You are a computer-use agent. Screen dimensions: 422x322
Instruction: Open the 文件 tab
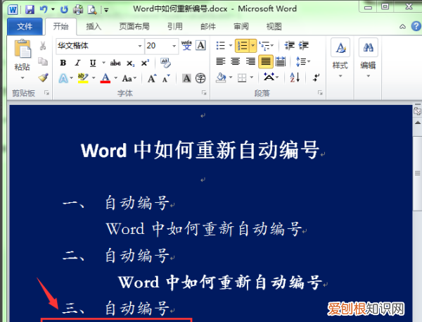coord(25,27)
